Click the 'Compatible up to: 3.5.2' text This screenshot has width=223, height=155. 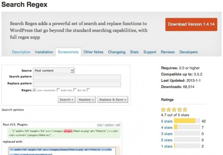(x=182, y=74)
